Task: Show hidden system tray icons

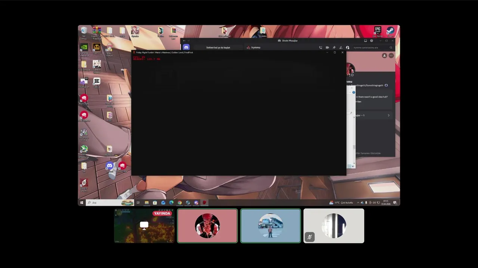Action: coord(358,202)
